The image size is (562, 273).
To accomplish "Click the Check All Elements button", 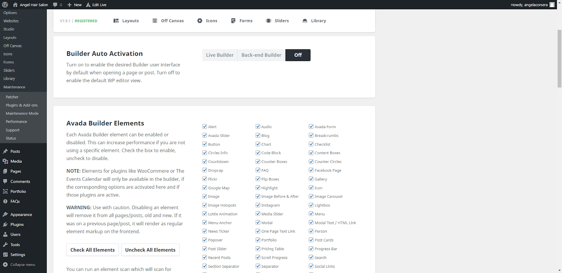I will (92, 250).
